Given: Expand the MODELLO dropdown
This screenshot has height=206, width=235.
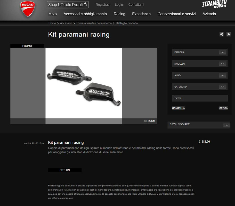Looking at the screenshot, I should [x=200, y=64].
